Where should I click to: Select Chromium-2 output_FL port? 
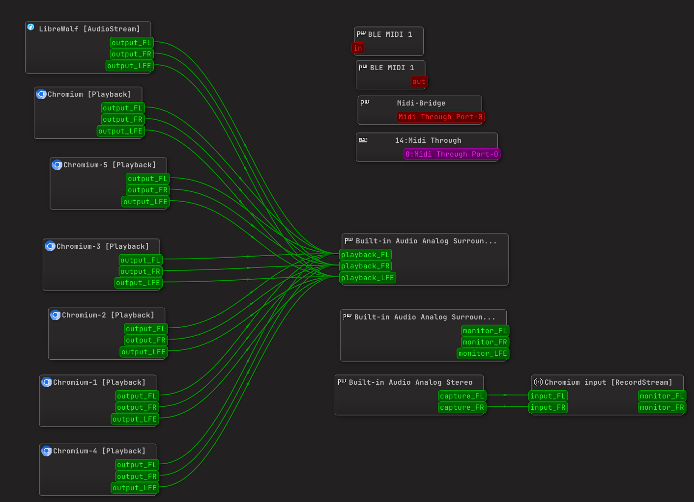146,329
